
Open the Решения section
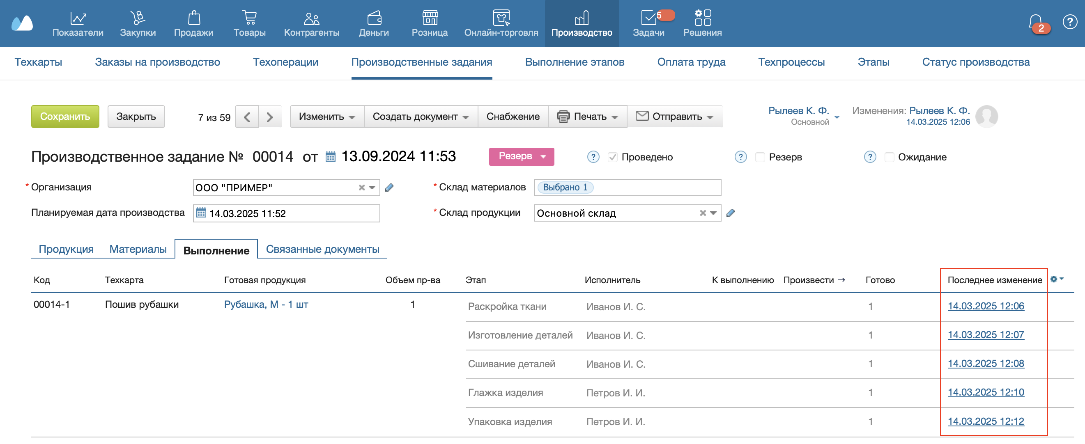[x=703, y=23]
